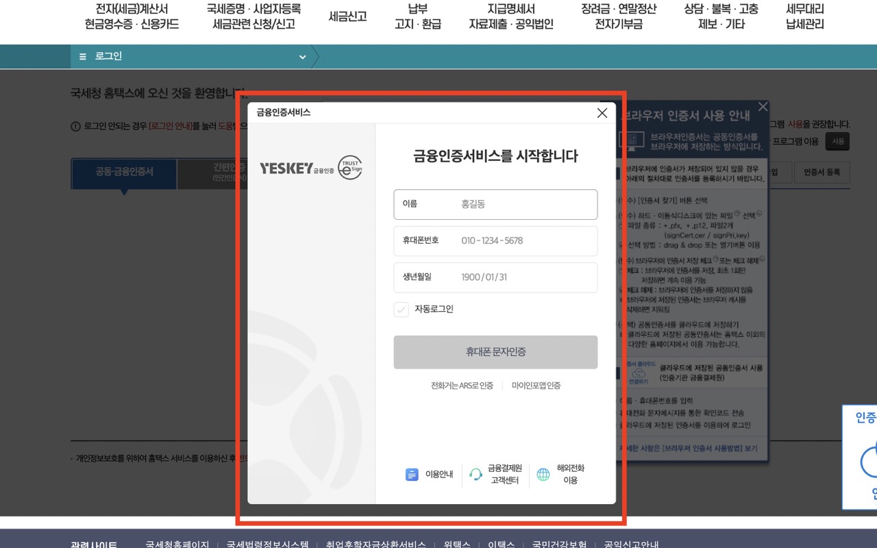
Task: Choose 전화거는 ARS로 인증 link
Action: click(462, 386)
